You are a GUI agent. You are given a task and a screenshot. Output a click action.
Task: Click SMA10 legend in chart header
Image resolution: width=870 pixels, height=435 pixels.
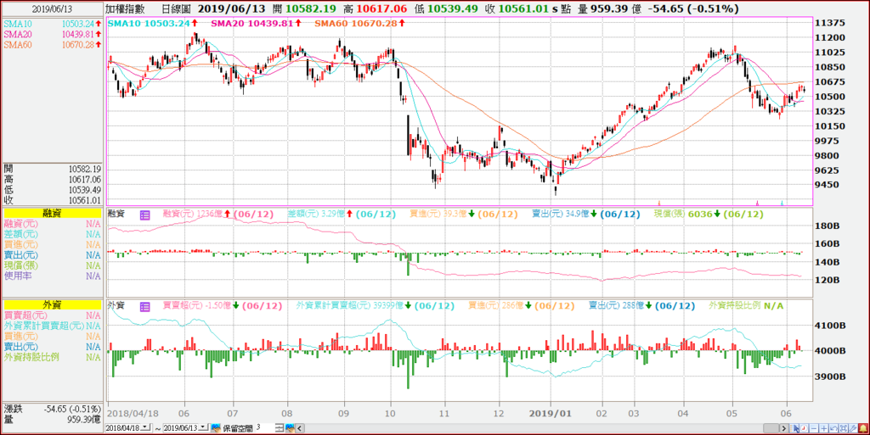(x=152, y=23)
